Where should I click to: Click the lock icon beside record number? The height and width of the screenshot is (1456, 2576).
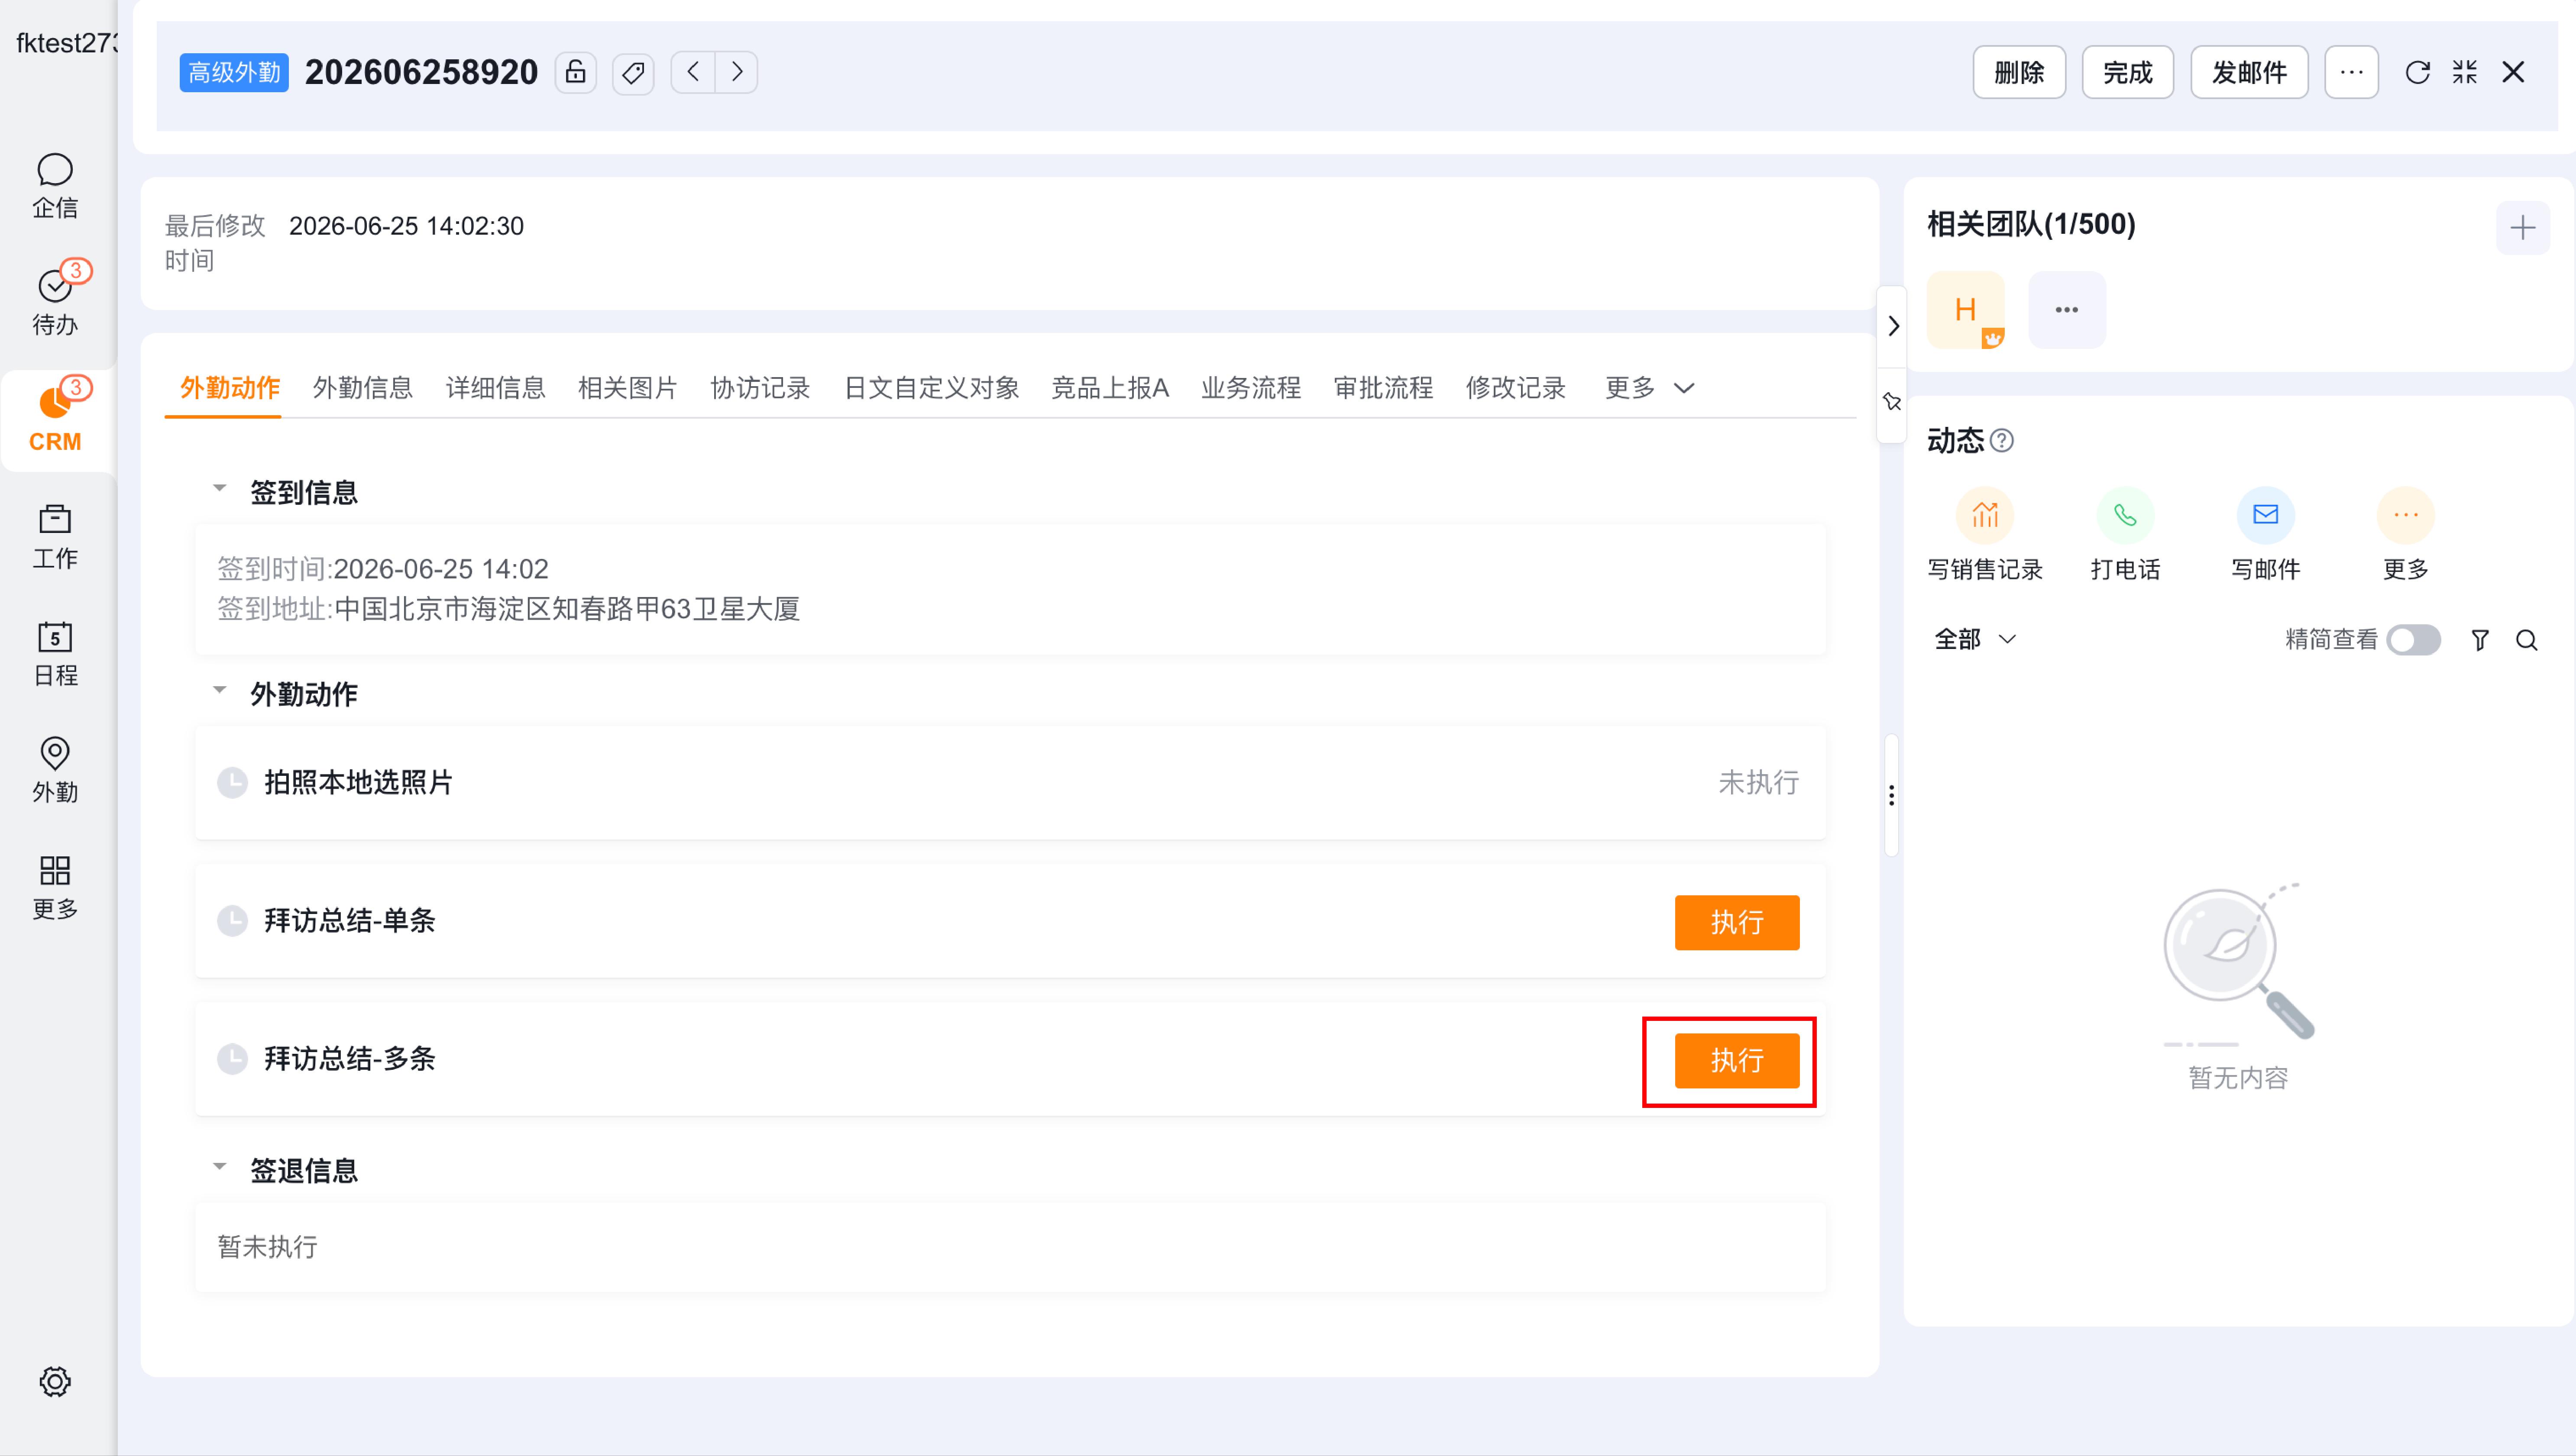tap(575, 72)
